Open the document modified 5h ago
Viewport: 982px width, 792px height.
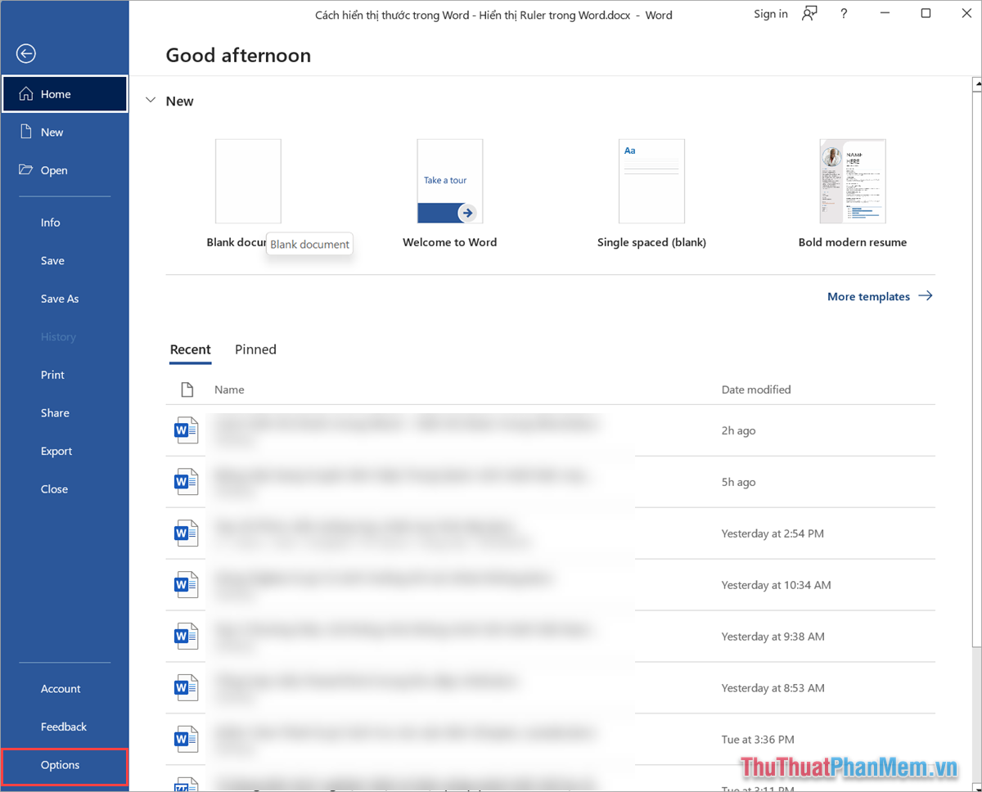550,482
